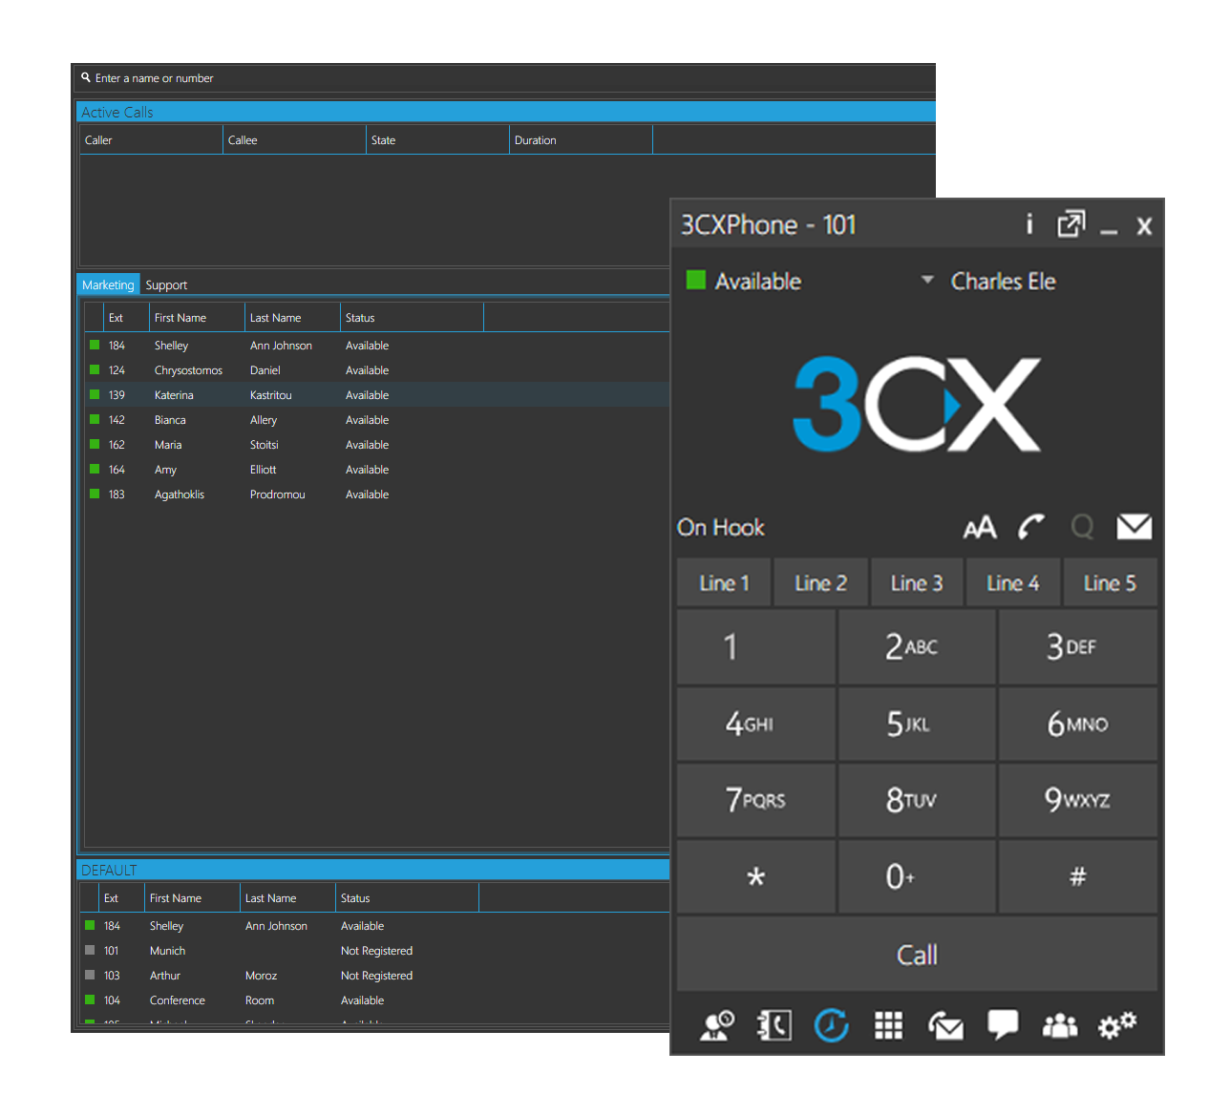This screenshot has width=1230, height=1115.
Task: Dial 6 MNO on keypad
Action: coord(1078,724)
